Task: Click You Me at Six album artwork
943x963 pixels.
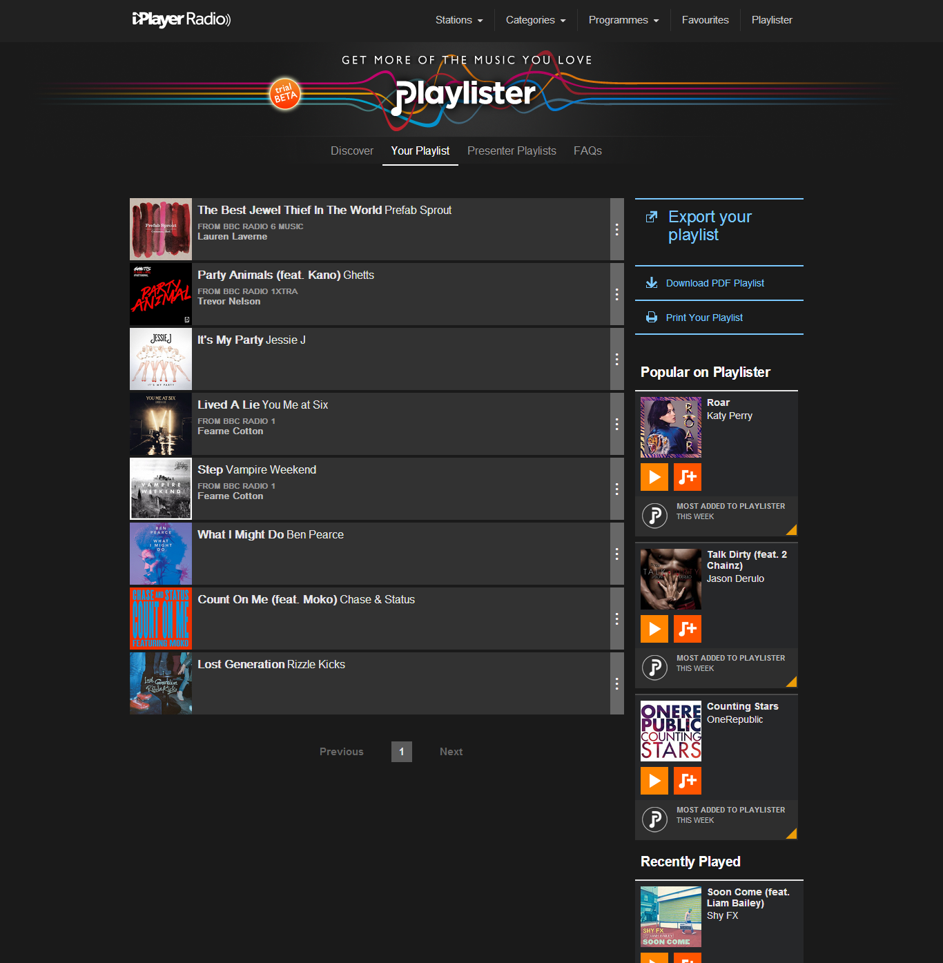Action: click(x=161, y=424)
